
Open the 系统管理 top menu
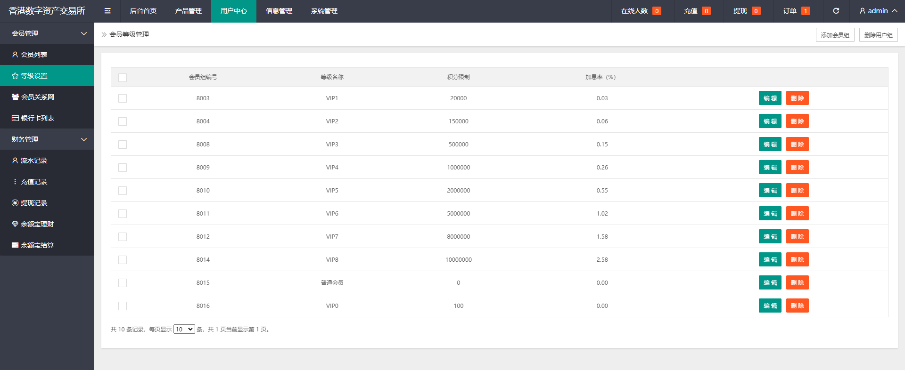click(324, 11)
